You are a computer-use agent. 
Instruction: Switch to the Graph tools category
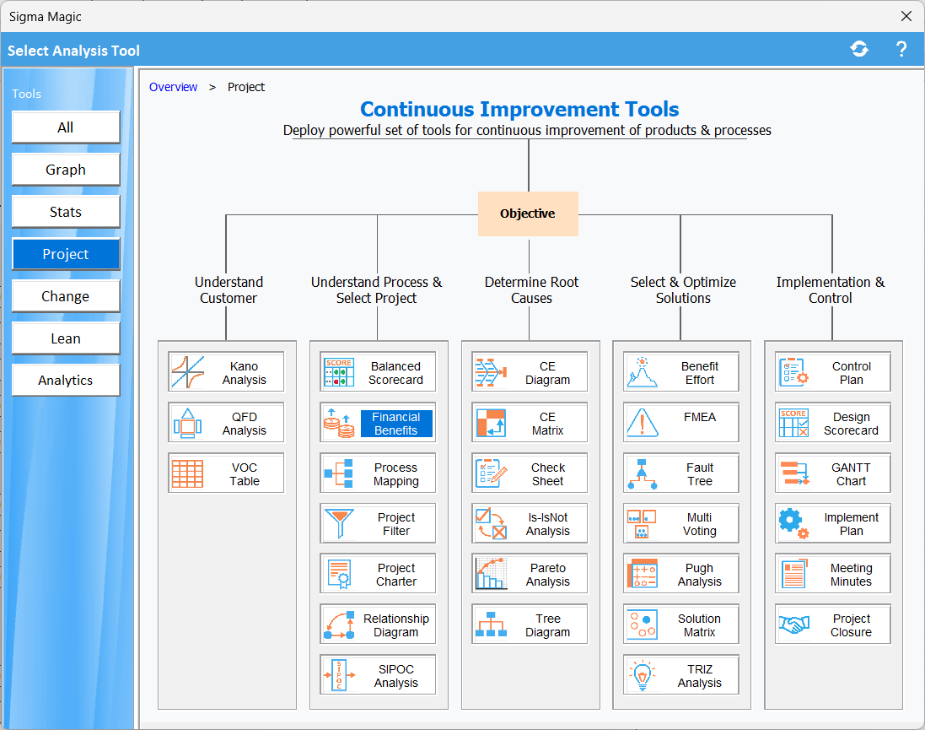point(66,170)
